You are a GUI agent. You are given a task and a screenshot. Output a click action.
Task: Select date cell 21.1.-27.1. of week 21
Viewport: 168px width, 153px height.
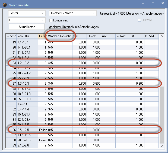point(27,53)
